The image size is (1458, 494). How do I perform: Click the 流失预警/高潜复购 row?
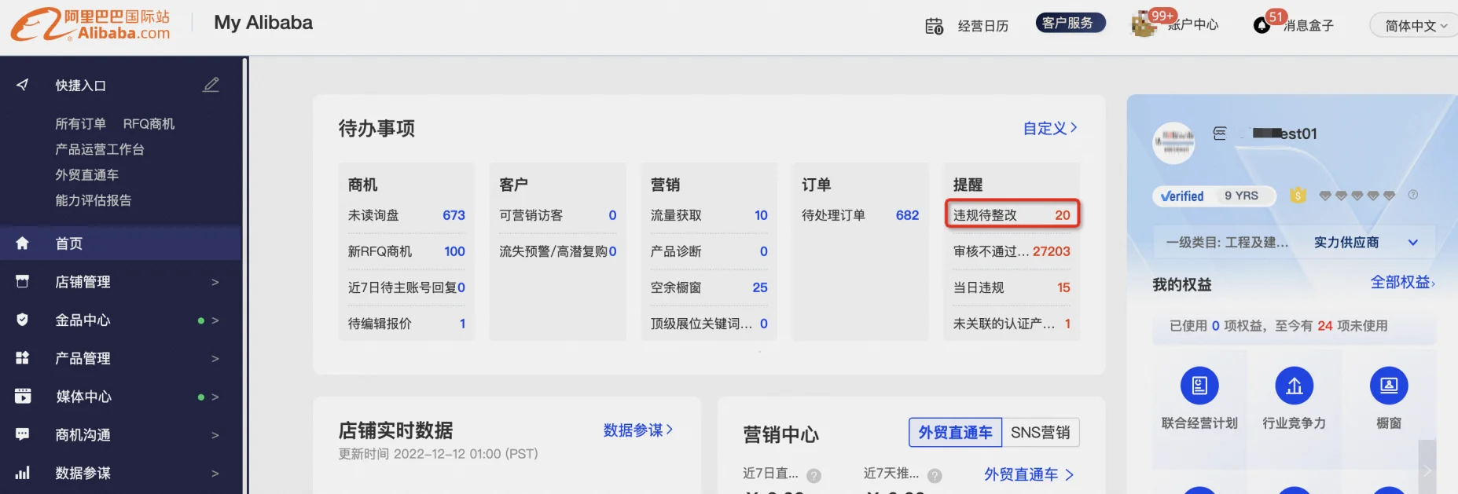pyautogui.click(x=558, y=251)
